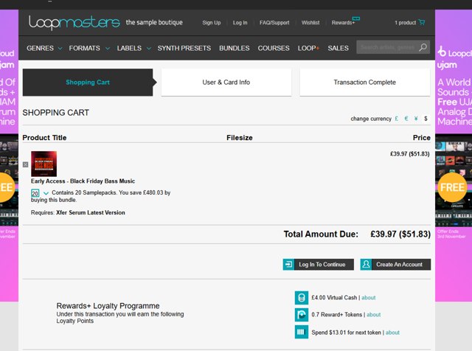Image resolution: width=472 pixels, height=351 pixels.
Task: Select the Shopping Cart step tab
Action: (88, 82)
